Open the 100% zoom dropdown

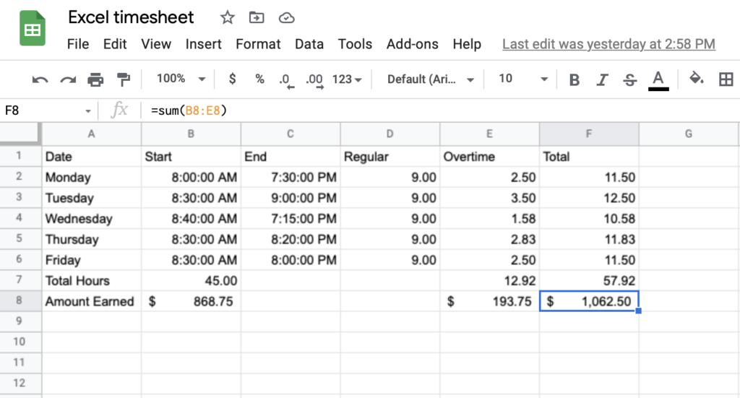tap(181, 79)
